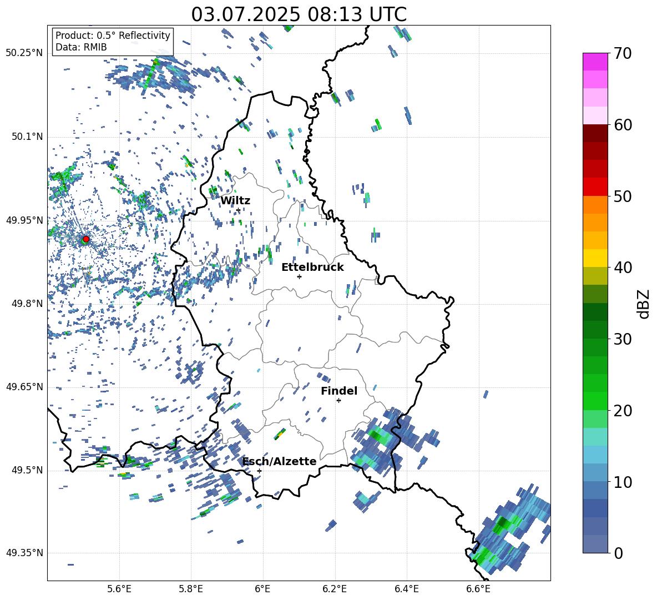Click the 6.2°E longitude label

(335, 589)
